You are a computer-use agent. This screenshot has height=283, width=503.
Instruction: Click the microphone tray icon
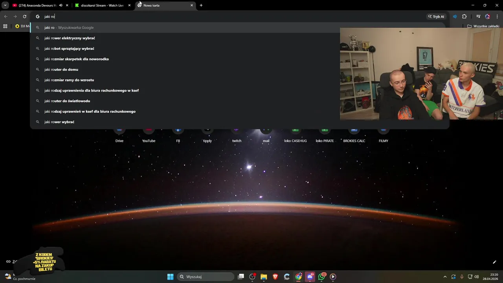pos(462,277)
